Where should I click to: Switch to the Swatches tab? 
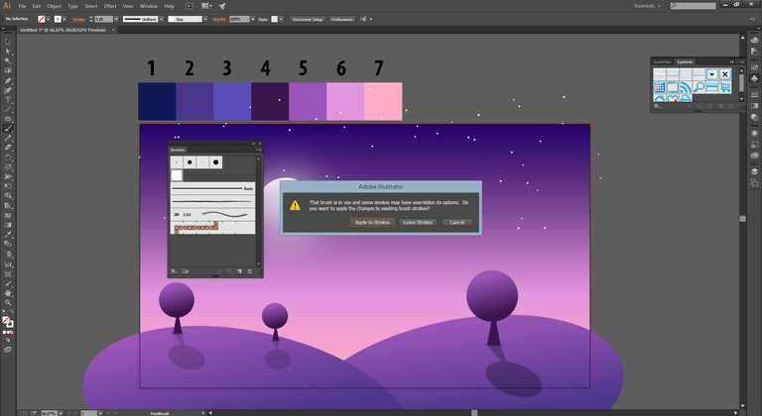click(x=662, y=61)
